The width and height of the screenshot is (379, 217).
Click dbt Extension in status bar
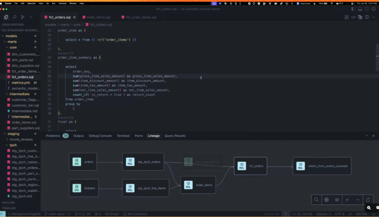pos(135,214)
